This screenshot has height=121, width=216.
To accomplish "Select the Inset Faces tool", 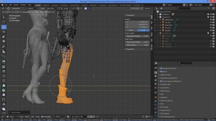I will 4,67.
